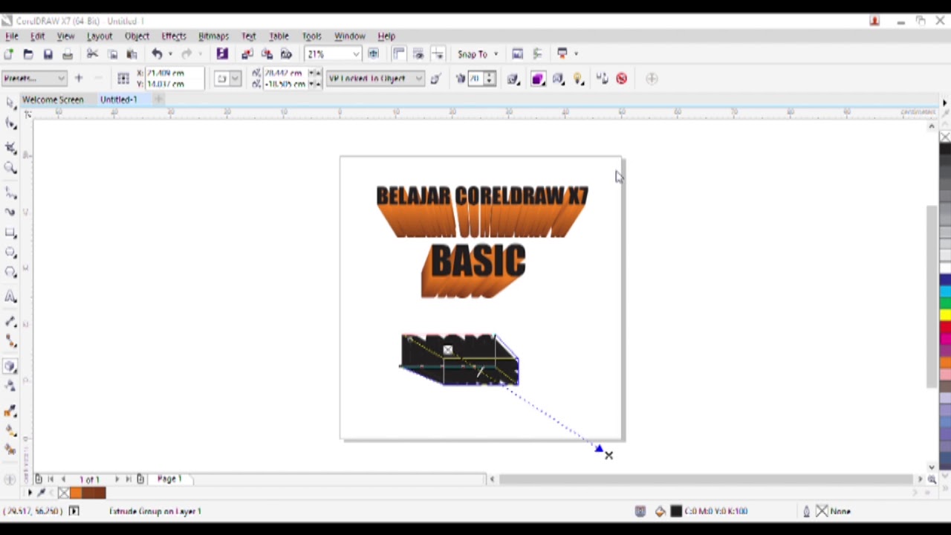This screenshot has width=951, height=535.
Task: Open Extrusion rotation settings
Action: tap(513, 79)
